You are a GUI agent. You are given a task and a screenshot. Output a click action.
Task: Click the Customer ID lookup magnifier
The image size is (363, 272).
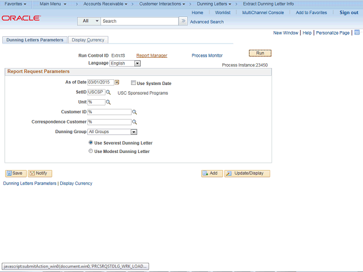[134, 112]
